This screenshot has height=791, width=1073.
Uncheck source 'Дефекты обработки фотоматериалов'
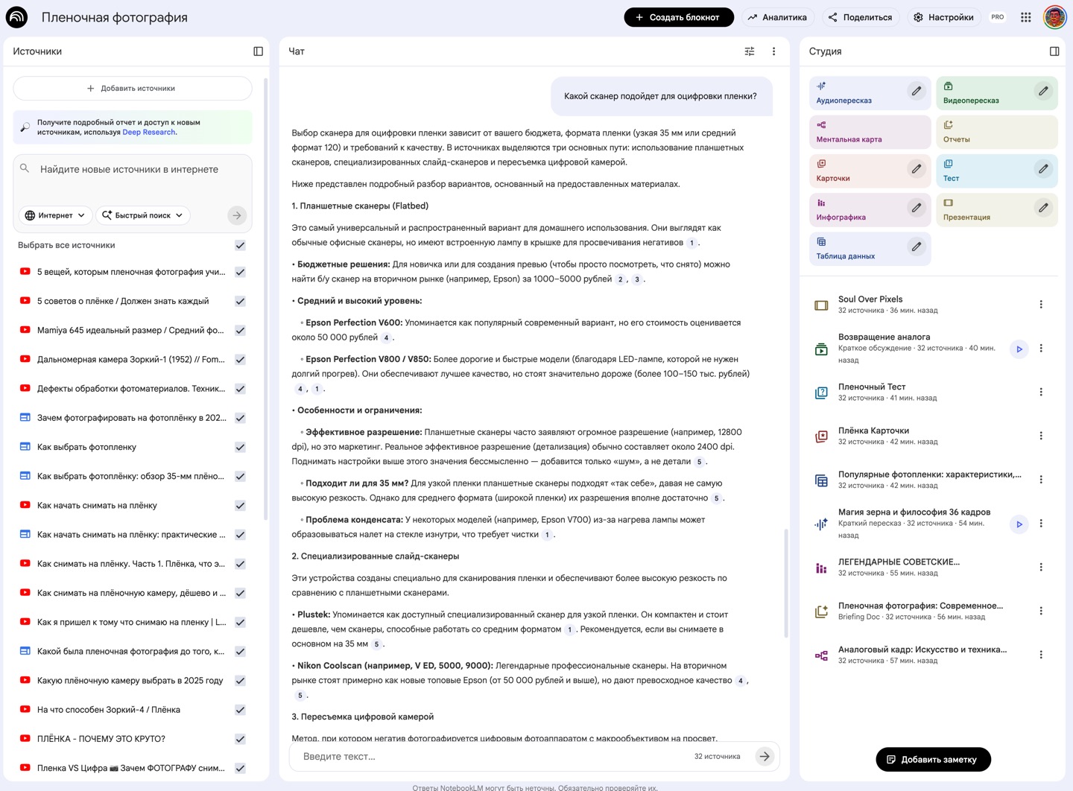[240, 389]
